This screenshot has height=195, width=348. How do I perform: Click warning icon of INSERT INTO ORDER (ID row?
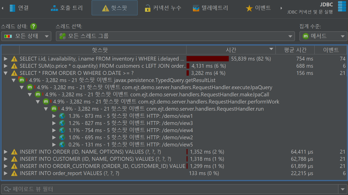point(14,152)
